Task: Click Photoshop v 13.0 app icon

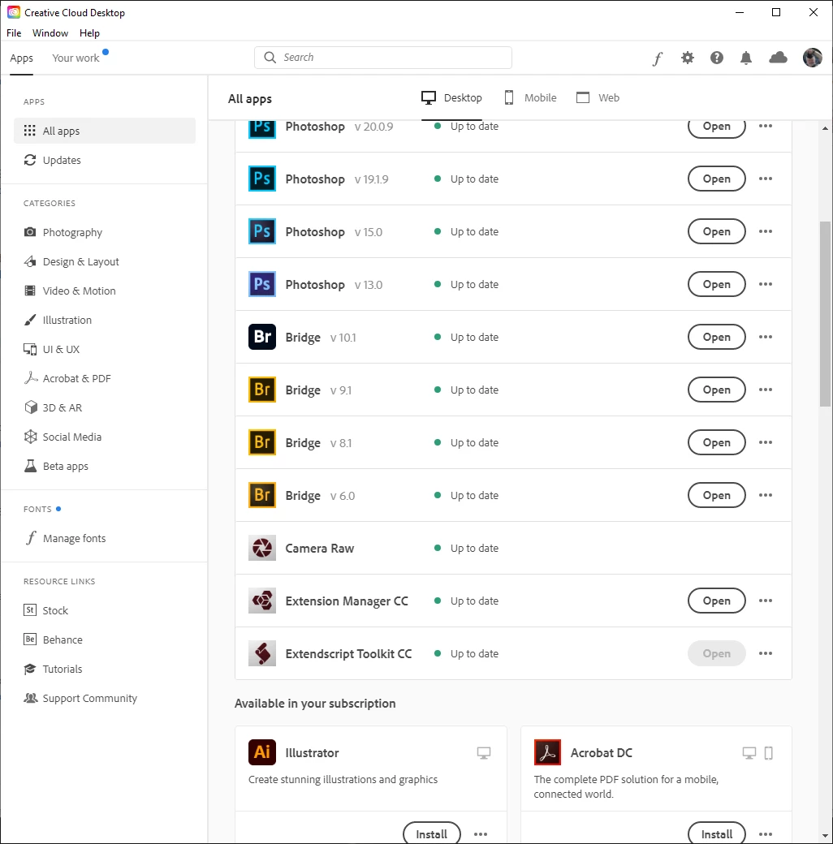Action: (262, 284)
